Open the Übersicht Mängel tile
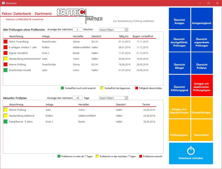 pyautogui.click(x=180, y=63)
